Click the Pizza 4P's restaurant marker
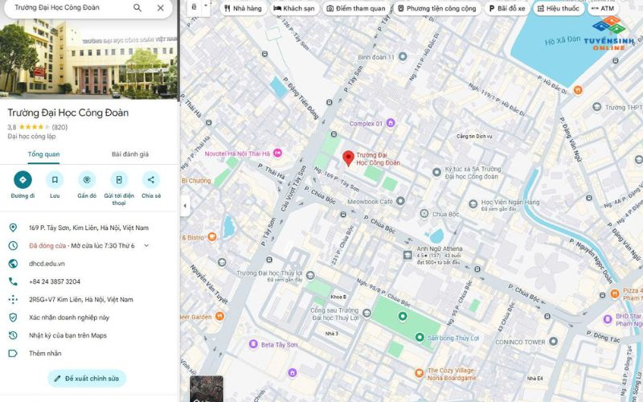 614,293
